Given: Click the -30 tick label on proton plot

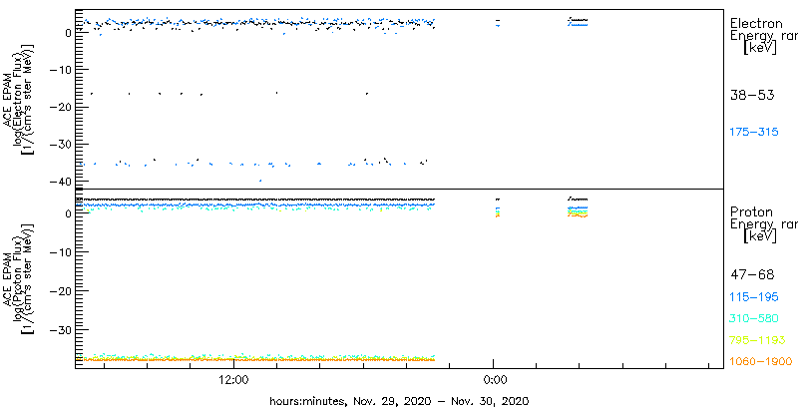Looking at the screenshot, I should tap(61, 329).
